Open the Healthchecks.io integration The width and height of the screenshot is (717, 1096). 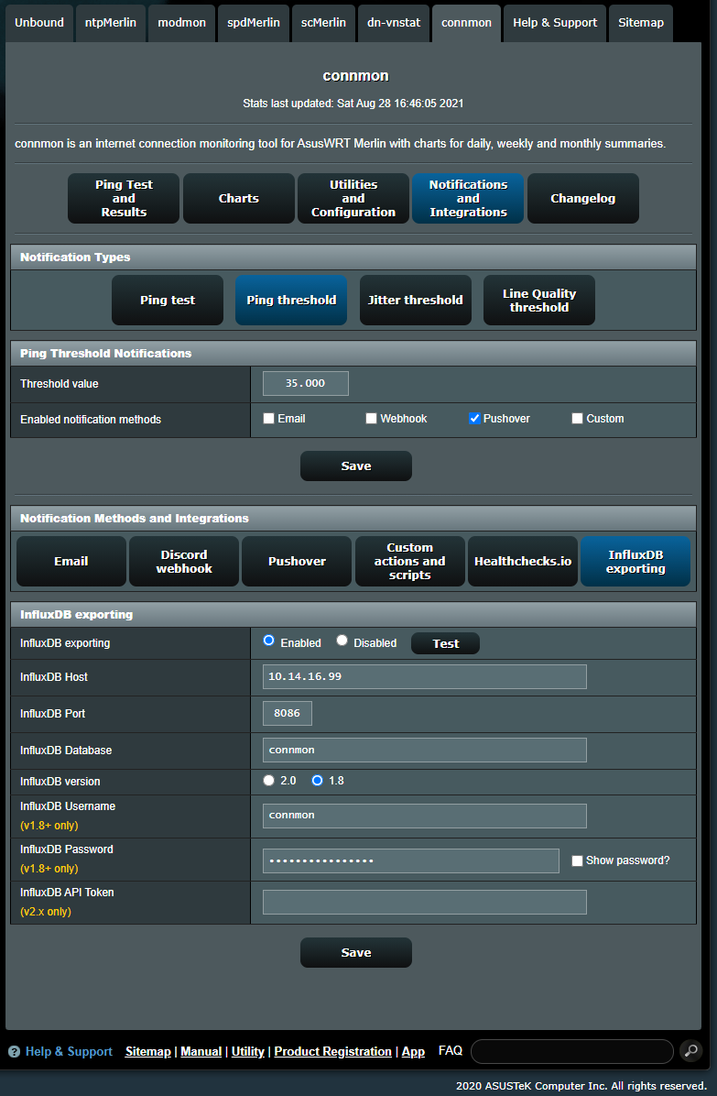523,562
